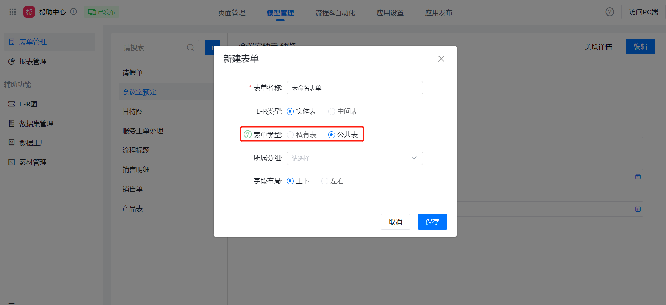Open 数据工厂 in the sidebar

(33, 143)
